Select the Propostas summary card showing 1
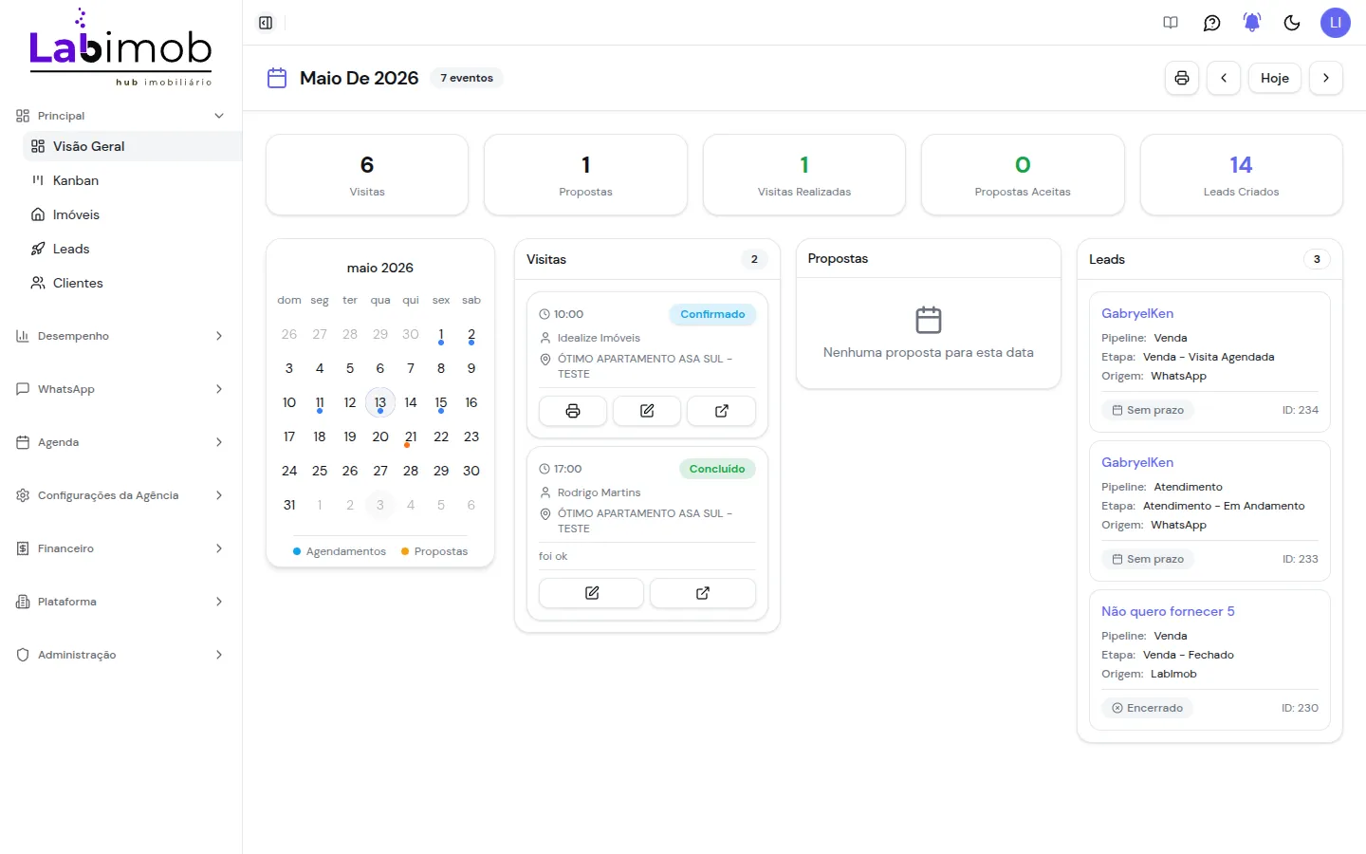Image resolution: width=1366 pixels, height=854 pixels. click(585, 175)
